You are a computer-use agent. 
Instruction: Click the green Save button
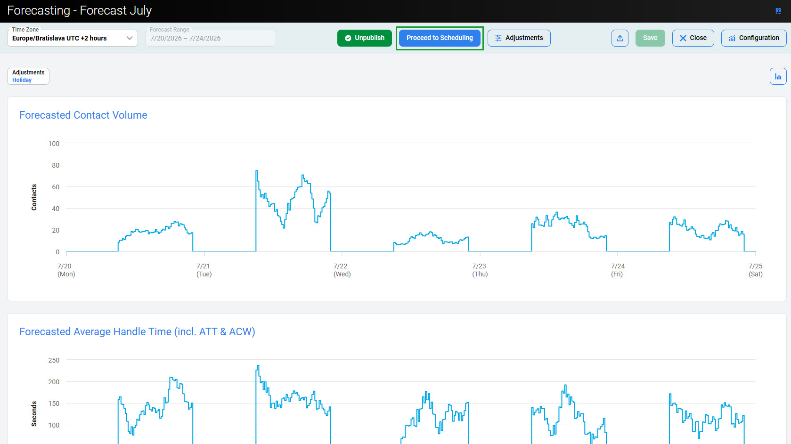650,38
